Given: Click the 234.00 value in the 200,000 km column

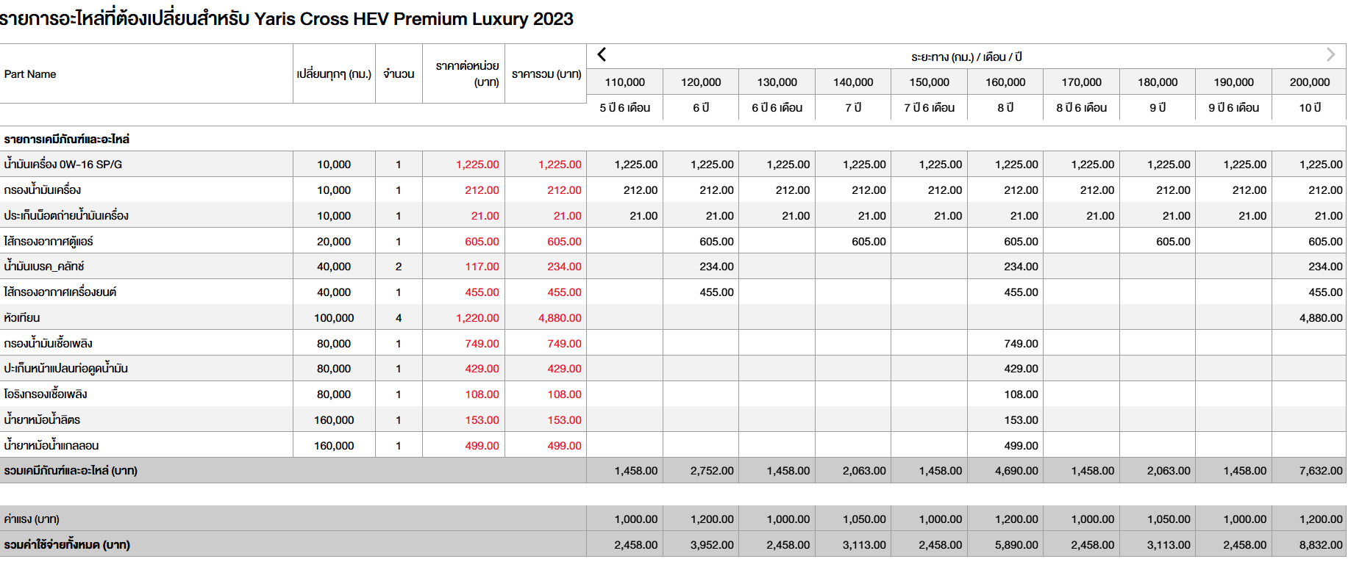Looking at the screenshot, I should (1325, 267).
